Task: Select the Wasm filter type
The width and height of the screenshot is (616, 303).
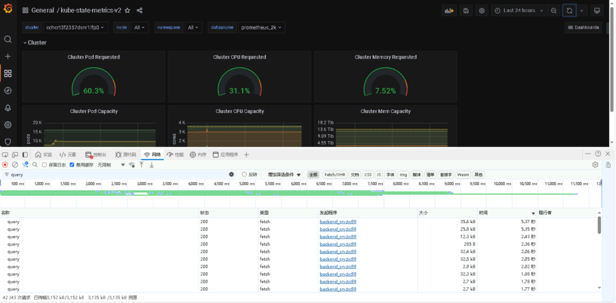Action: tap(463, 175)
